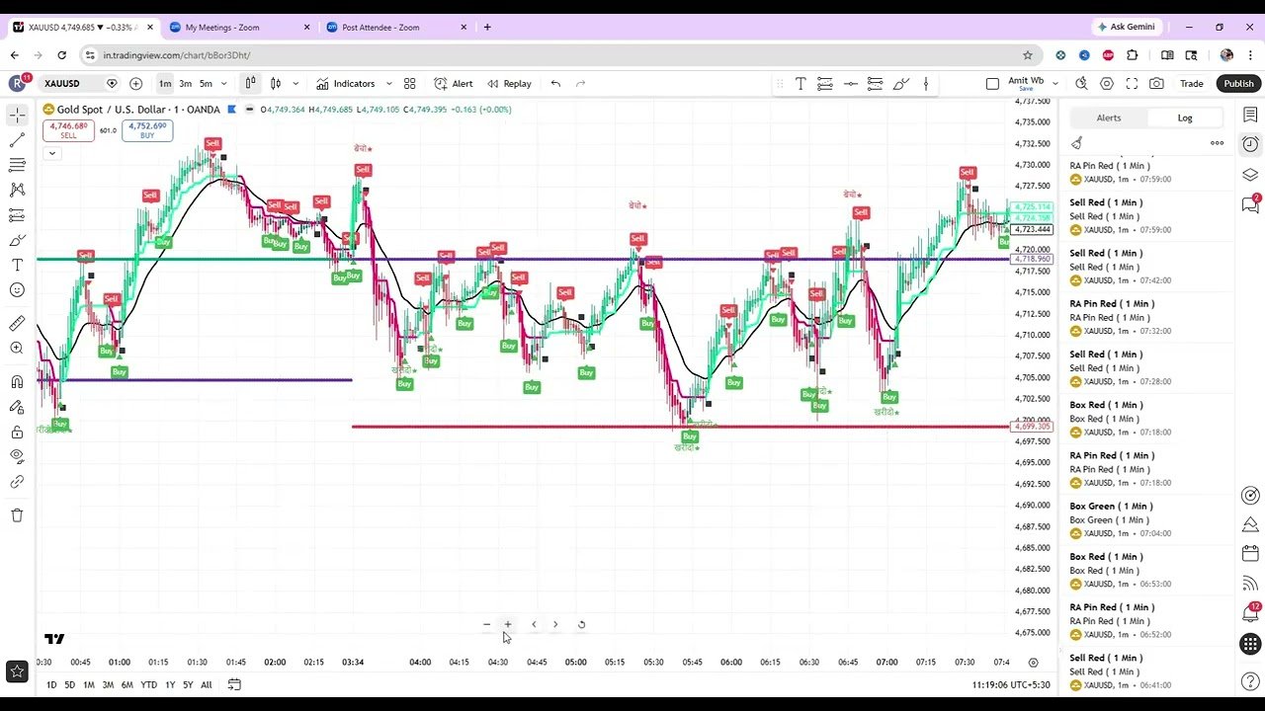Switch to the Alerts tab

point(1109,118)
